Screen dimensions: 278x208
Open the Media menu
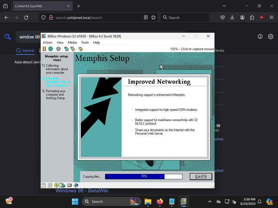pos(72,43)
